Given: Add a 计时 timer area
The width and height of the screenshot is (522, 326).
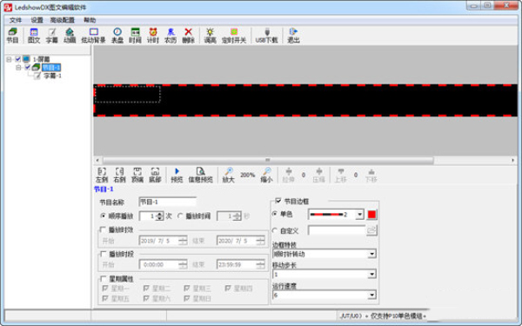Looking at the screenshot, I should [153, 36].
